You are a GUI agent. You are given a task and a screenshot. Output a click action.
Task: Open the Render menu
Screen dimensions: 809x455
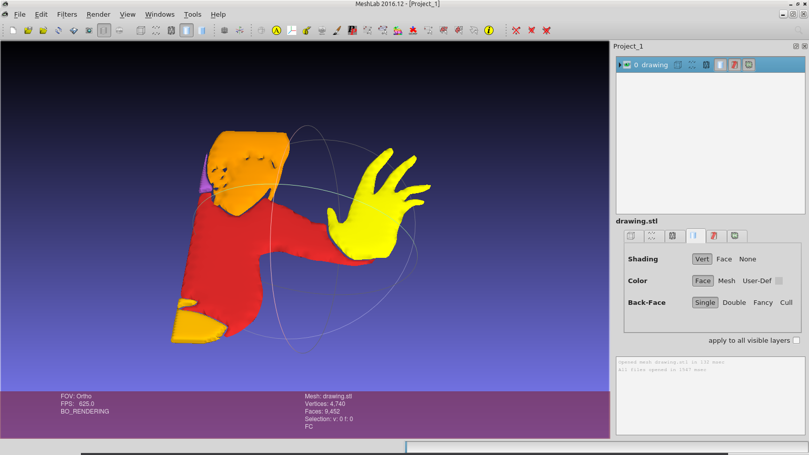98,14
